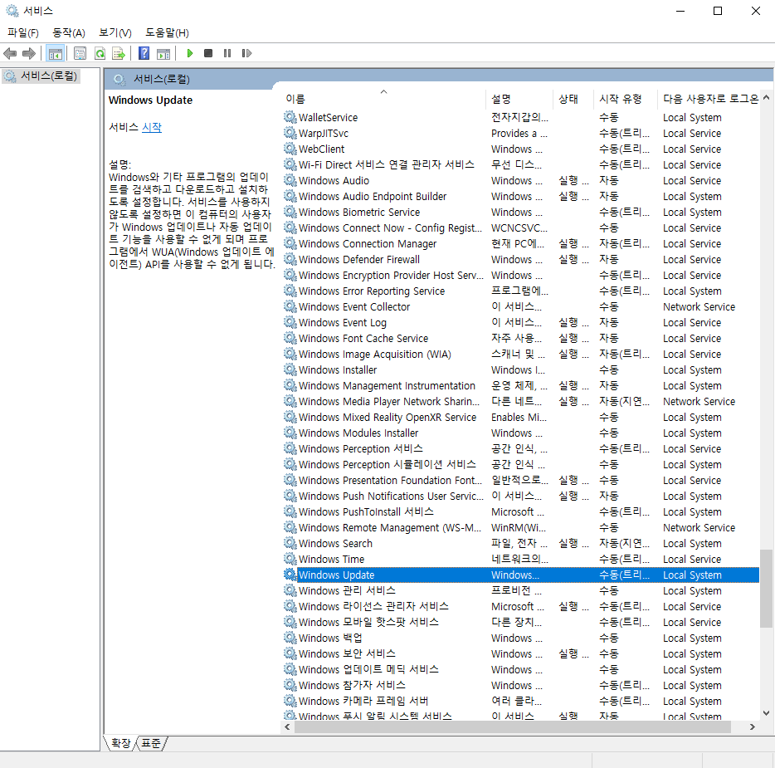The width and height of the screenshot is (775, 768).
Task: Select Windows 라이선스 관리자 서비스 row
Action: [x=521, y=606]
